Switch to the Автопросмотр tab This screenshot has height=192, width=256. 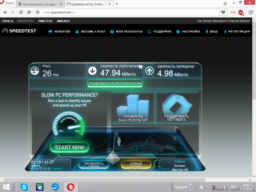tap(40, 4)
